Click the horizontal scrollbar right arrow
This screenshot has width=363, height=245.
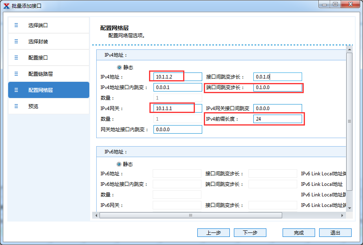pyautogui.click(x=342, y=215)
